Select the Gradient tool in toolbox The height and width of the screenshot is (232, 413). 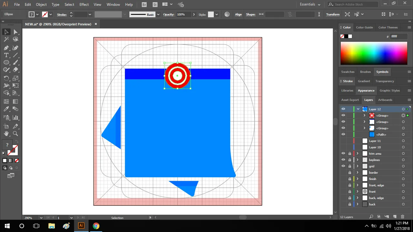[x=15, y=101]
